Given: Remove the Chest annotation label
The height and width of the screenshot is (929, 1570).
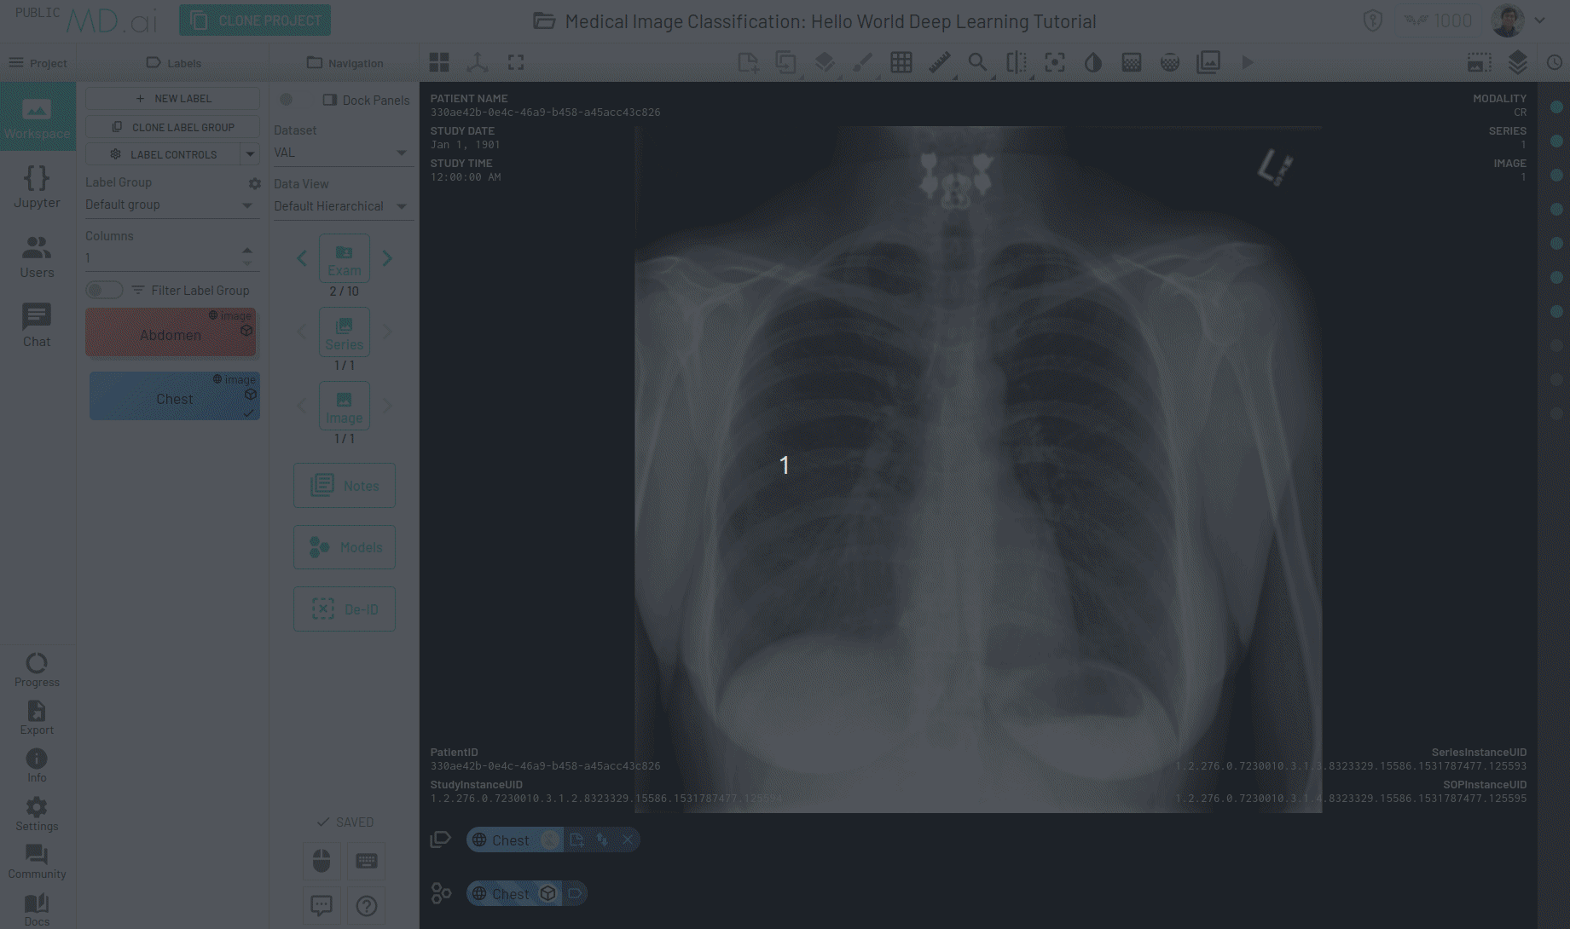Looking at the screenshot, I should click(x=628, y=840).
